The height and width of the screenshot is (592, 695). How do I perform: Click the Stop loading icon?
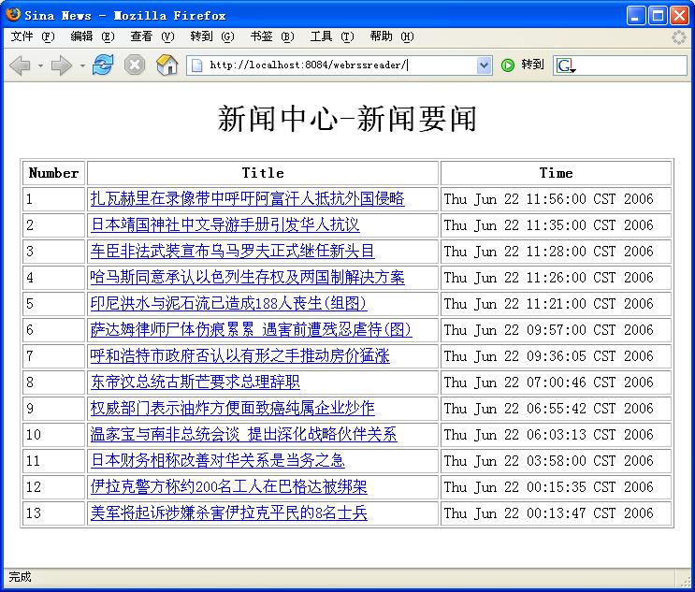(x=135, y=65)
